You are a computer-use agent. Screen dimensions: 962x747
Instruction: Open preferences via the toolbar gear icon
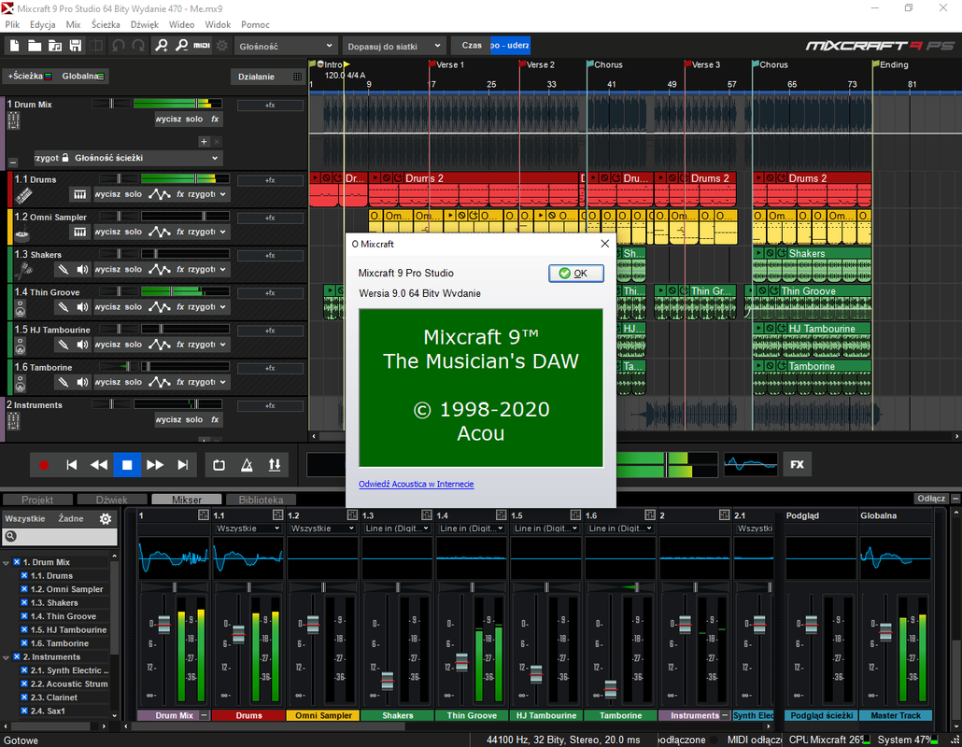coord(222,46)
